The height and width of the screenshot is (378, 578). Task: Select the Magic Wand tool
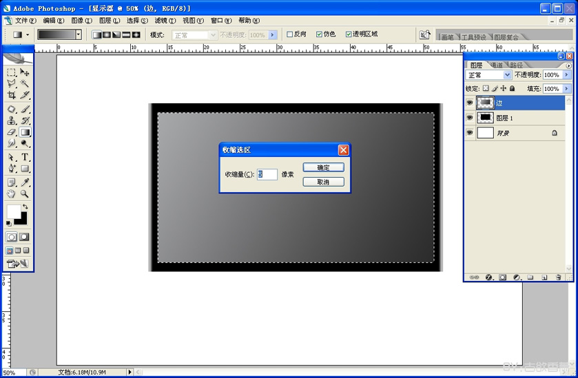(x=25, y=83)
